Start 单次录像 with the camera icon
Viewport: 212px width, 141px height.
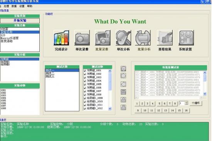click(82, 38)
